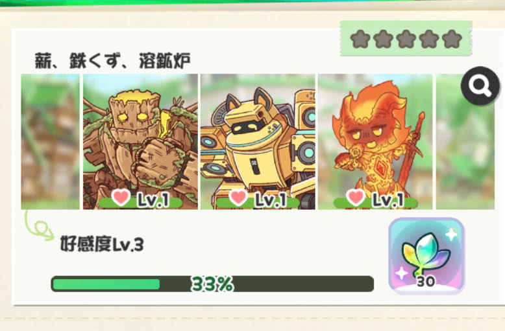Click the second star in the rating row

tap(383, 40)
